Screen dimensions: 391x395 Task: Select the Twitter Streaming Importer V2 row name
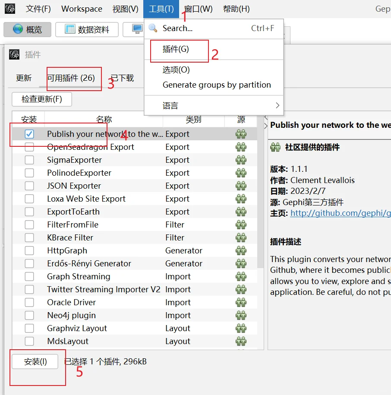point(104,289)
